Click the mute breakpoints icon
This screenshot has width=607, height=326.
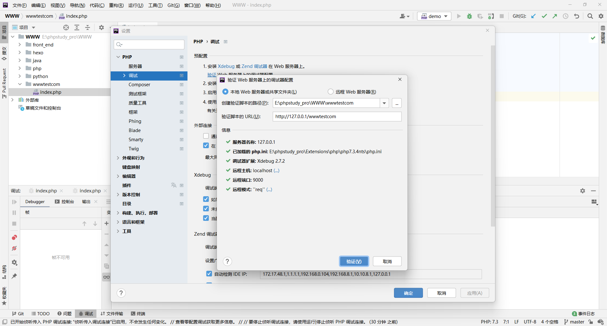pyautogui.click(x=14, y=248)
